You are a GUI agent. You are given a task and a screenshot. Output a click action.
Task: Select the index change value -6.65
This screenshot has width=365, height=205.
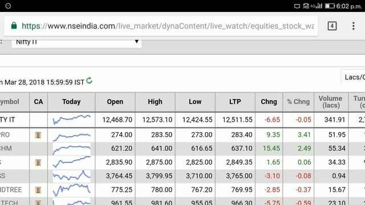pyautogui.click(x=272, y=120)
